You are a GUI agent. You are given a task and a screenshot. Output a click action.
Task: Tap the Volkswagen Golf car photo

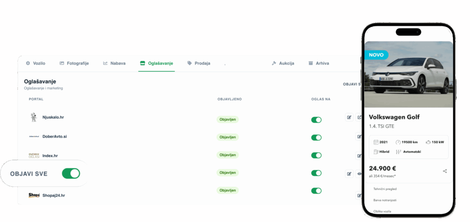point(408,75)
